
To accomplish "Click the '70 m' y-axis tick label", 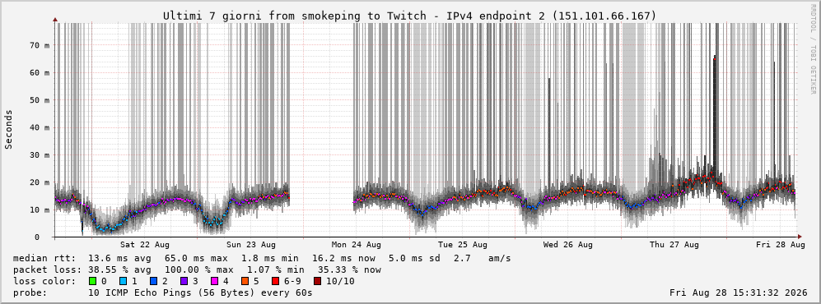I will click(x=40, y=45).
